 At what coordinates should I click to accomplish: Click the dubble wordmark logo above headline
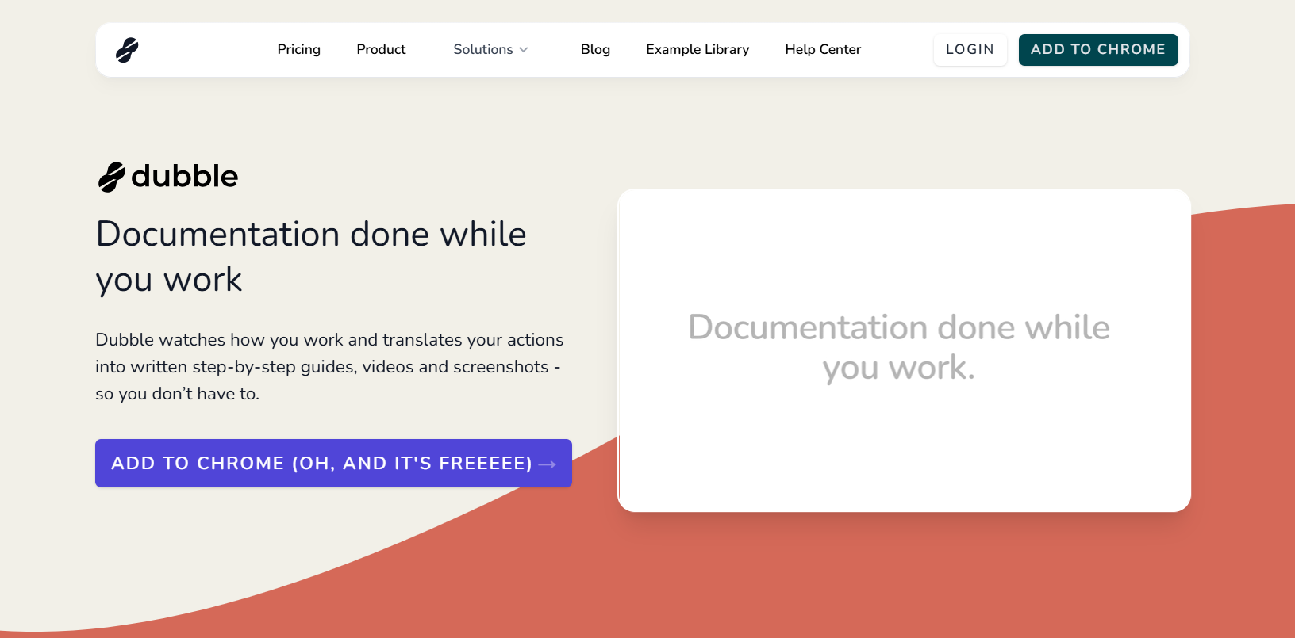[x=167, y=176]
